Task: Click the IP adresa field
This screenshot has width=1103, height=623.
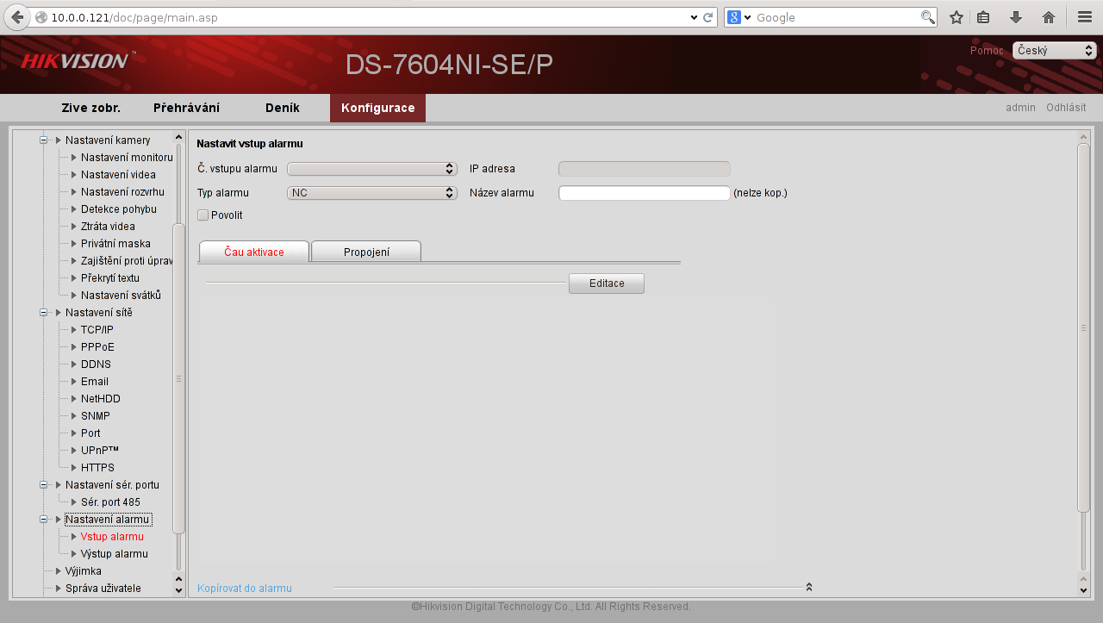Action: (645, 169)
